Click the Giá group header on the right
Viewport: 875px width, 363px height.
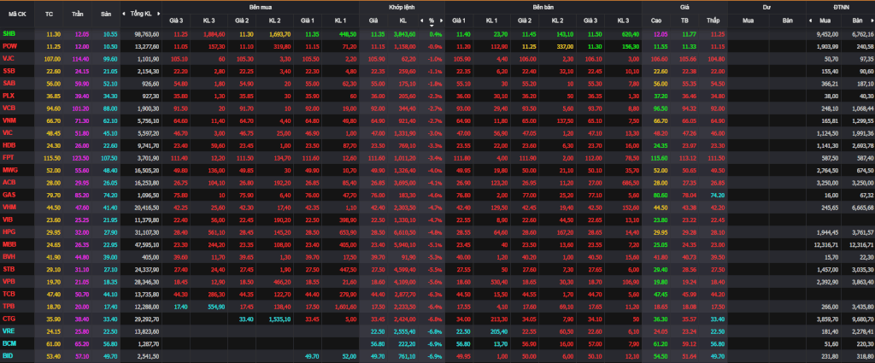[x=684, y=7]
